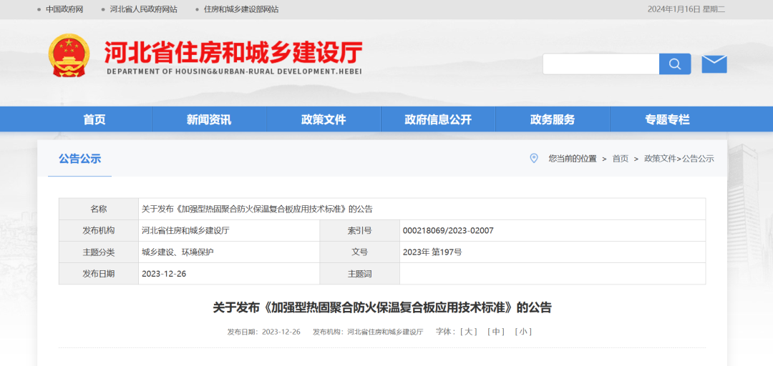
Task: Go to 首页 in navigation bar
Action: click(94, 119)
